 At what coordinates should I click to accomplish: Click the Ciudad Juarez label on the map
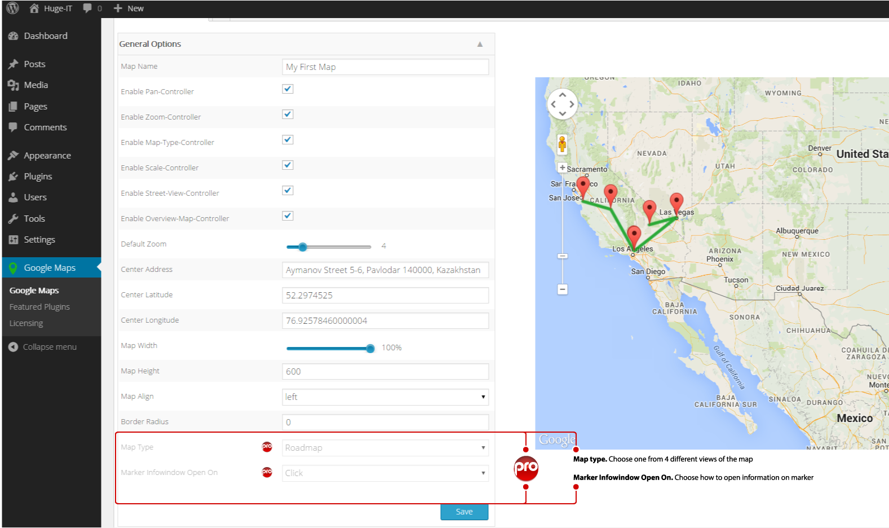[x=800, y=288]
